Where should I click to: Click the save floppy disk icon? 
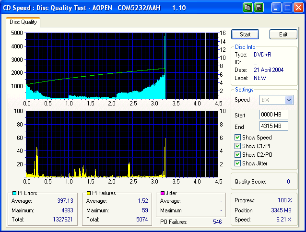[259, 7]
